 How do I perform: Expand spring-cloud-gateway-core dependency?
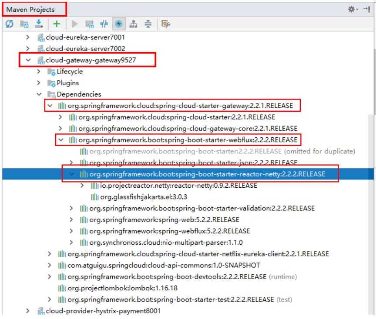pyautogui.click(x=60, y=129)
